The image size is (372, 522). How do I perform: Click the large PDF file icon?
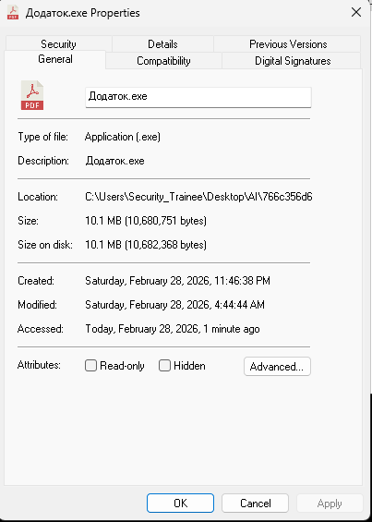(32, 95)
